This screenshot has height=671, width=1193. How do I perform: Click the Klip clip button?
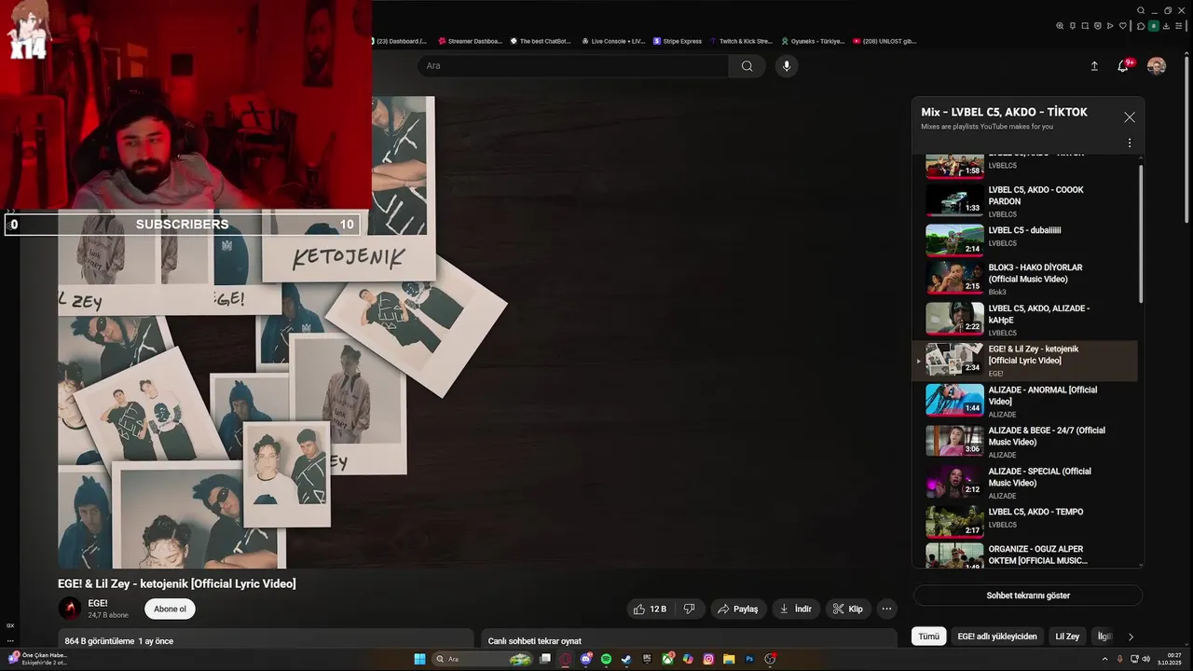click(x=848, y=609)
